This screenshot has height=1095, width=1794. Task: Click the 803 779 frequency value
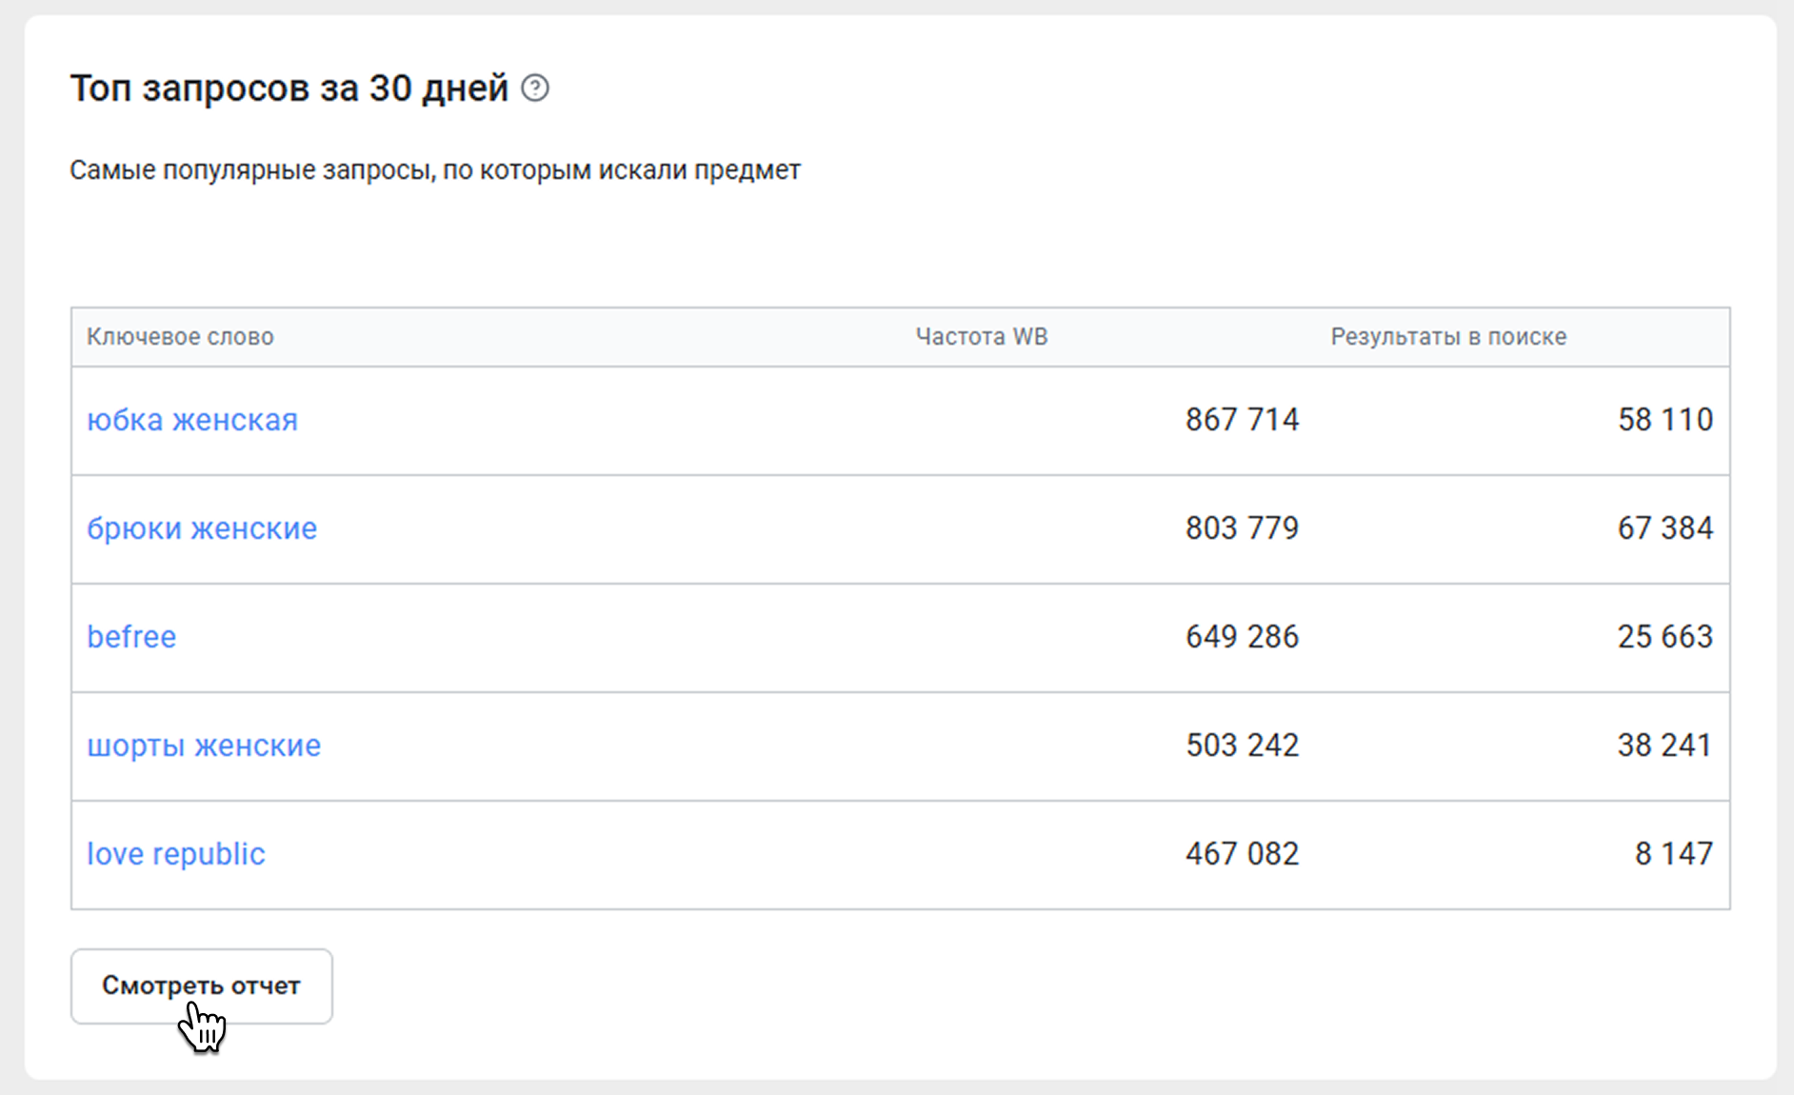point(1242,528)
